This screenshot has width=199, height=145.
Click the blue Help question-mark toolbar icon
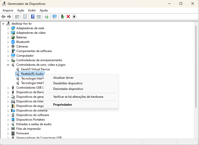pos(33,17)
